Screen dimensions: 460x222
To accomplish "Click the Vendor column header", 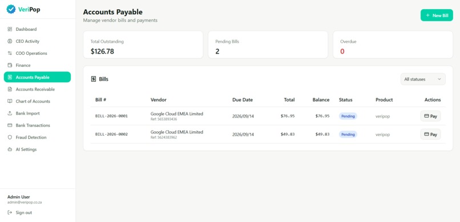I will [x=159, y=100].
